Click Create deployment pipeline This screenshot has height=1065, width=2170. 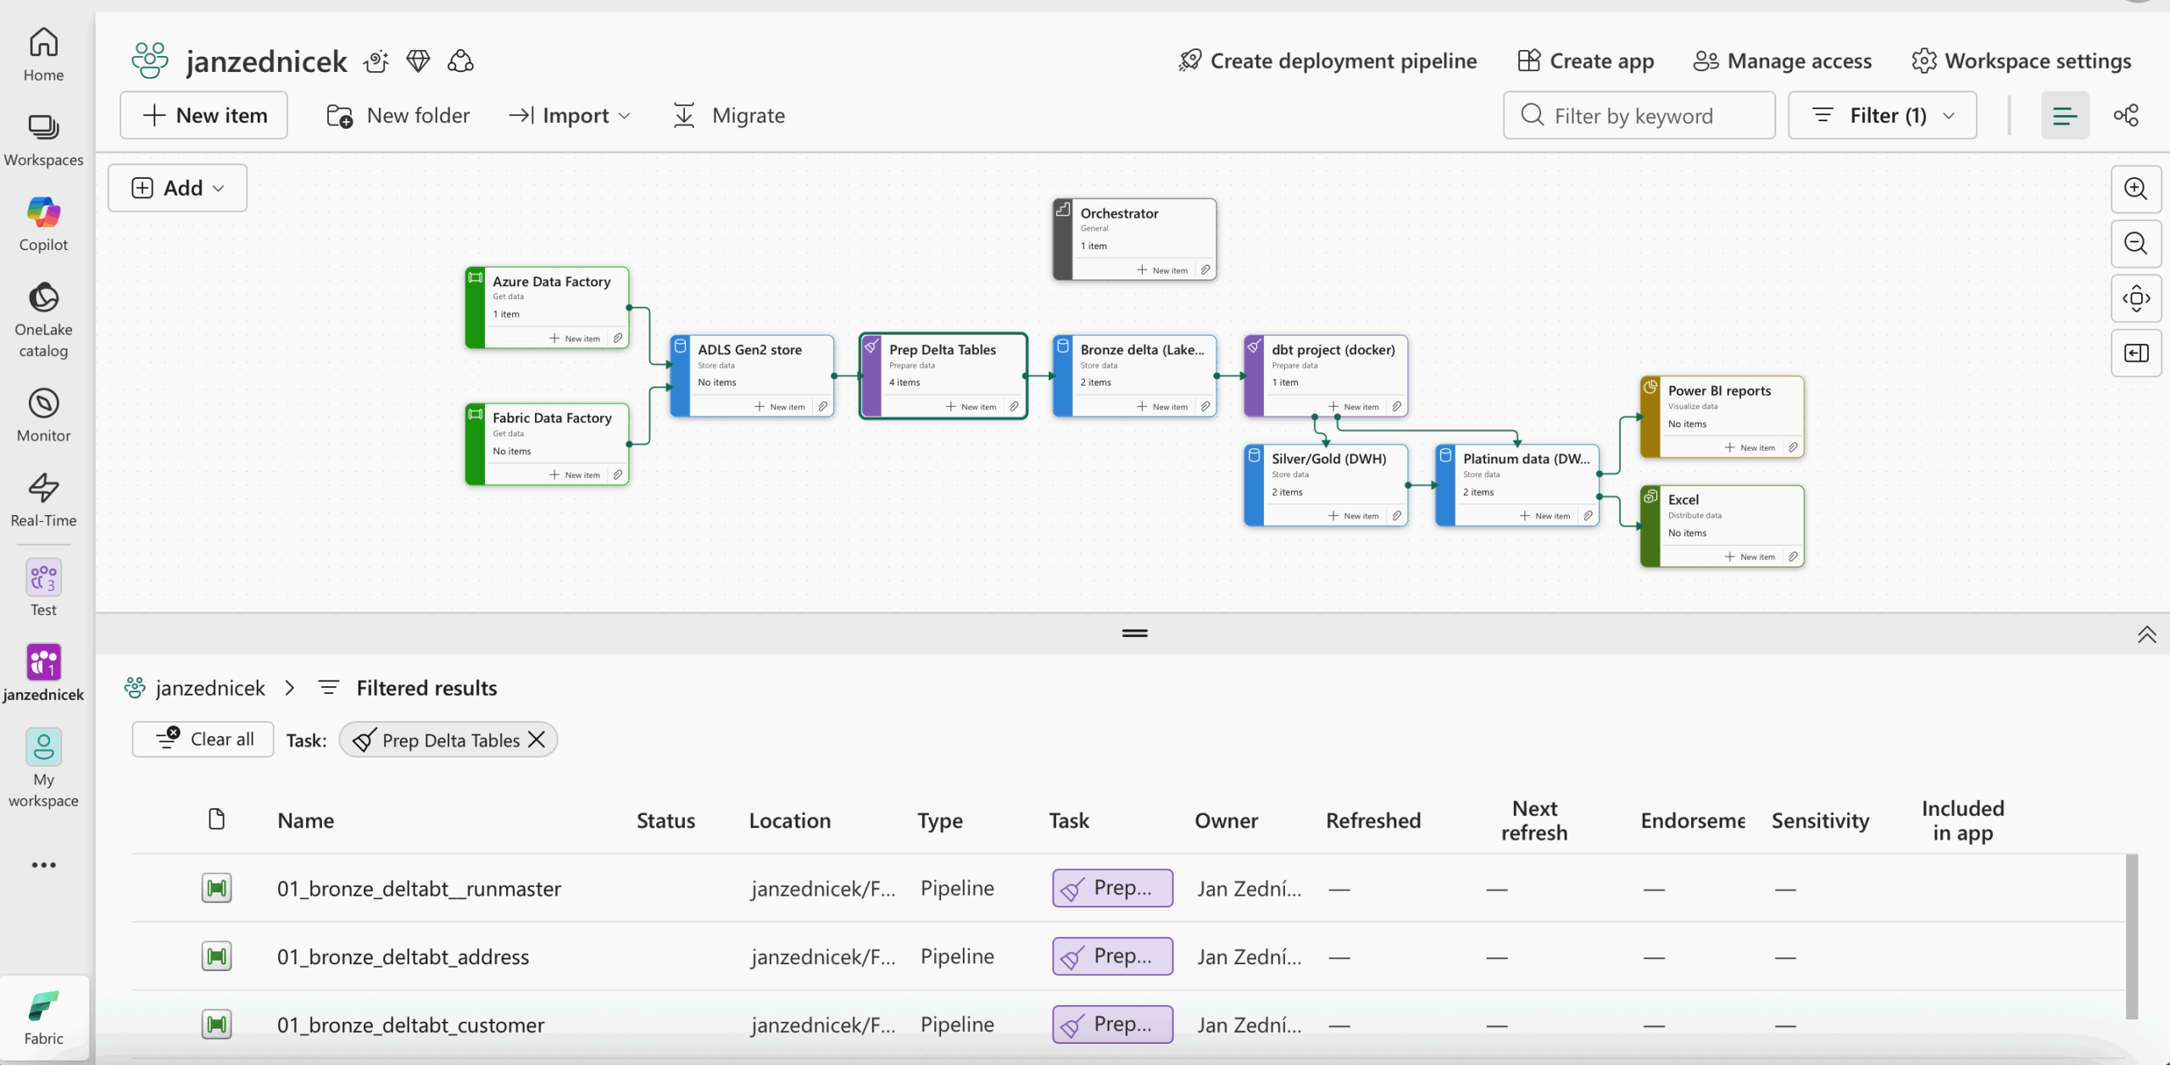[x=1327, y=61]
